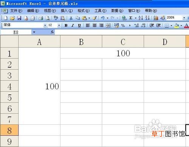Undo the last action
Screen dimensions: 189x147
click(103, 18)
